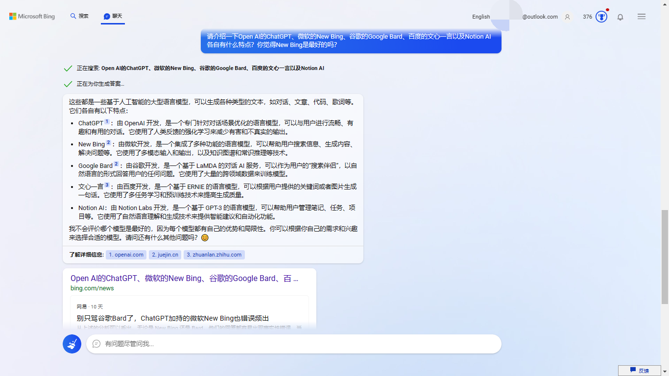Open the @outlook.com account name
The image size is (669, 376).
pos(540,17)
